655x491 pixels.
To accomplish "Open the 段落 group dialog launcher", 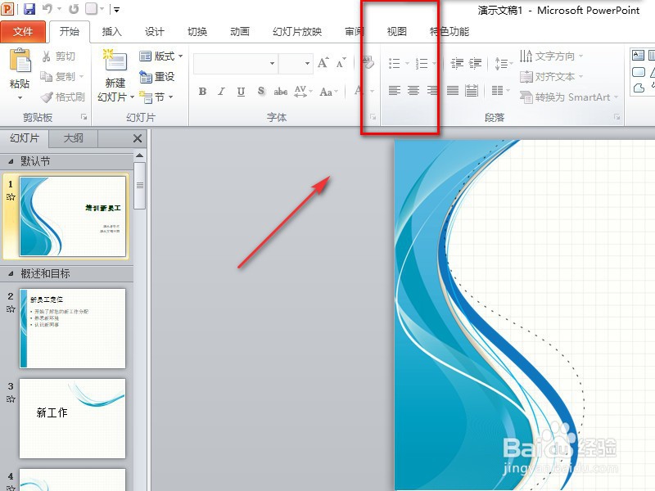I will click(617, 117).
